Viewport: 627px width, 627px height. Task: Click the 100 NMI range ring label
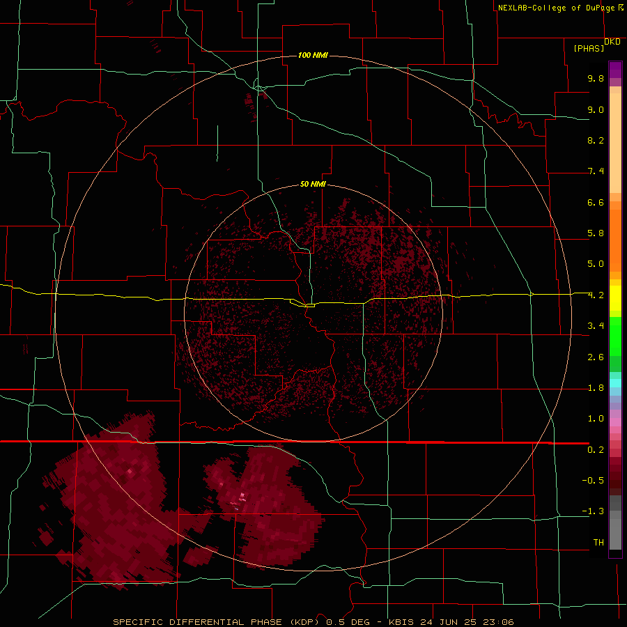click(x=313, y=55)
